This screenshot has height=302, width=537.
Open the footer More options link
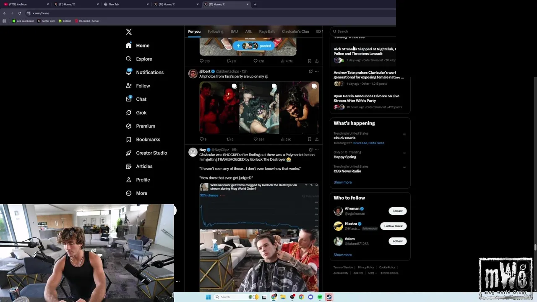tap(372, 273)
